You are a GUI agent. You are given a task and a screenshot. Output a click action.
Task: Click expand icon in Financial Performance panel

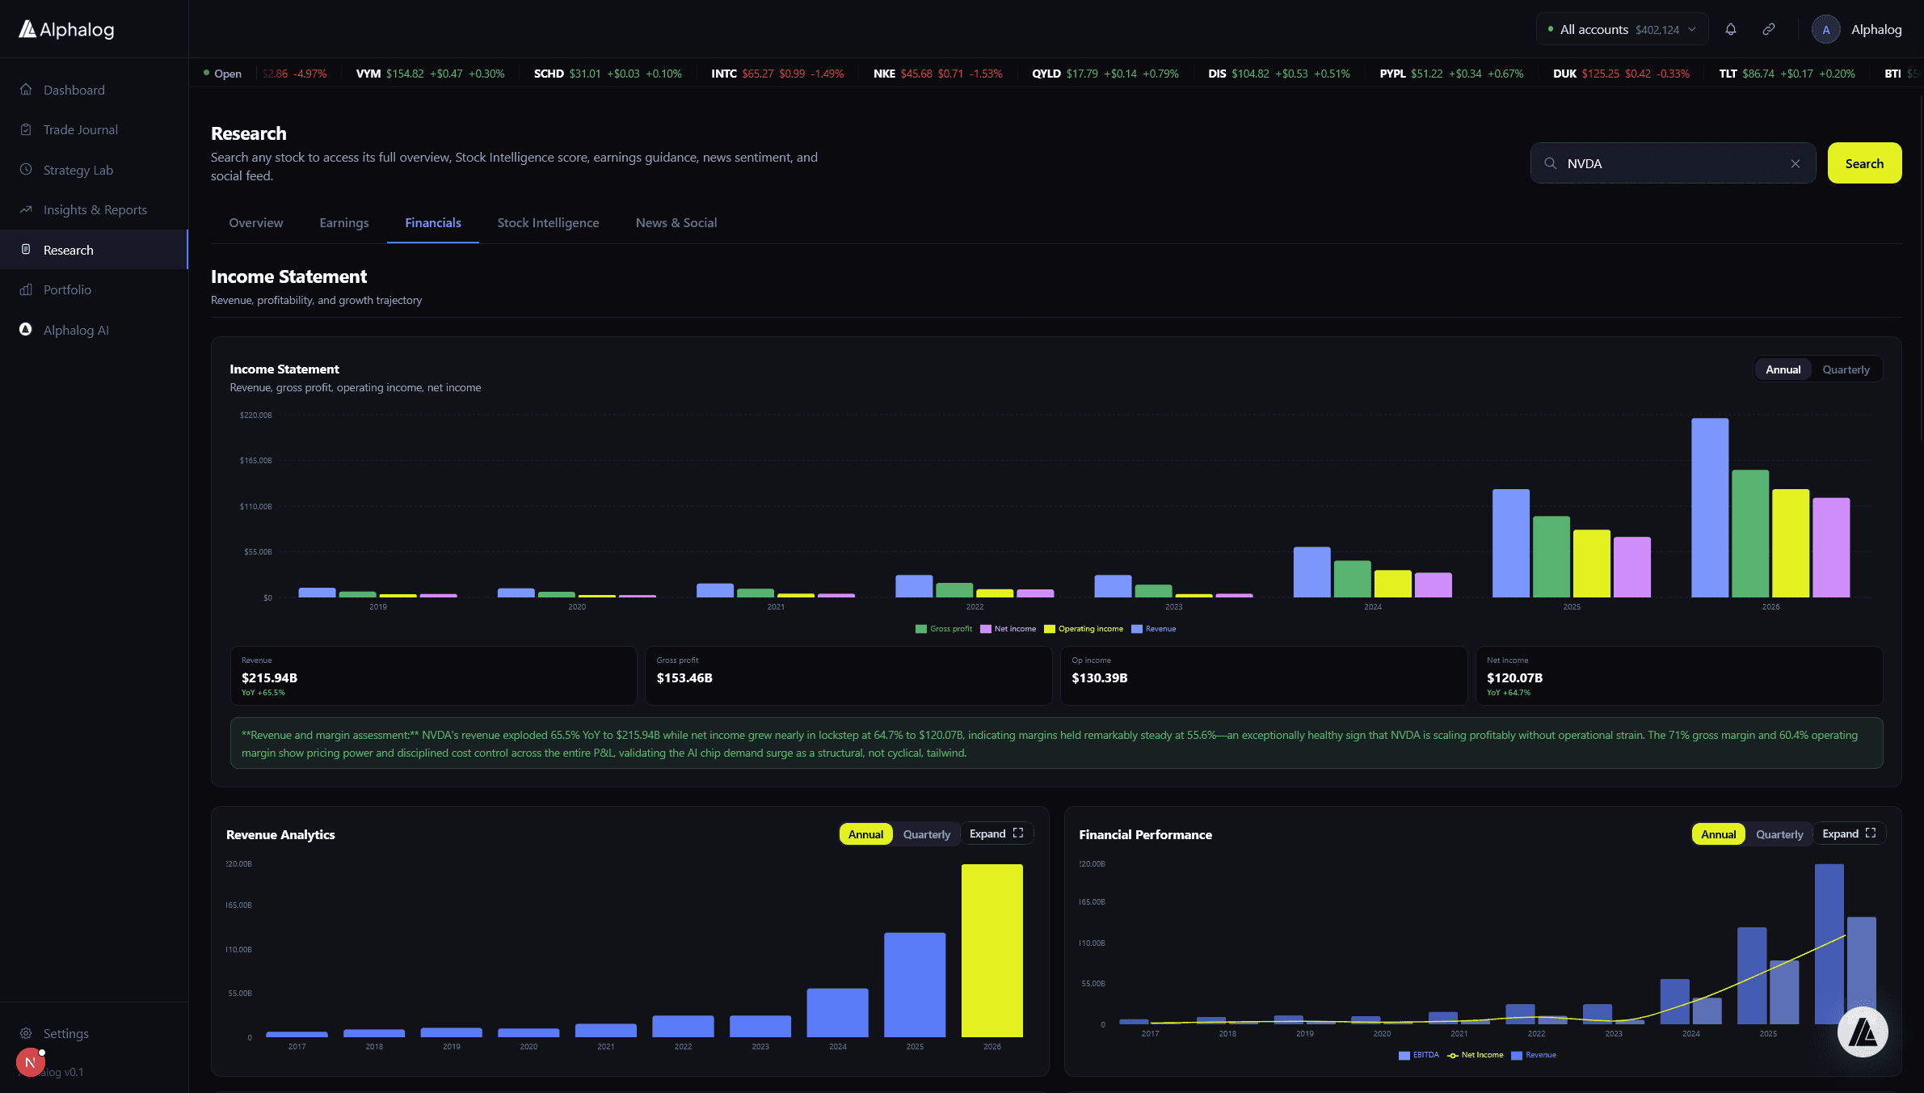[x=1871, y=833]
